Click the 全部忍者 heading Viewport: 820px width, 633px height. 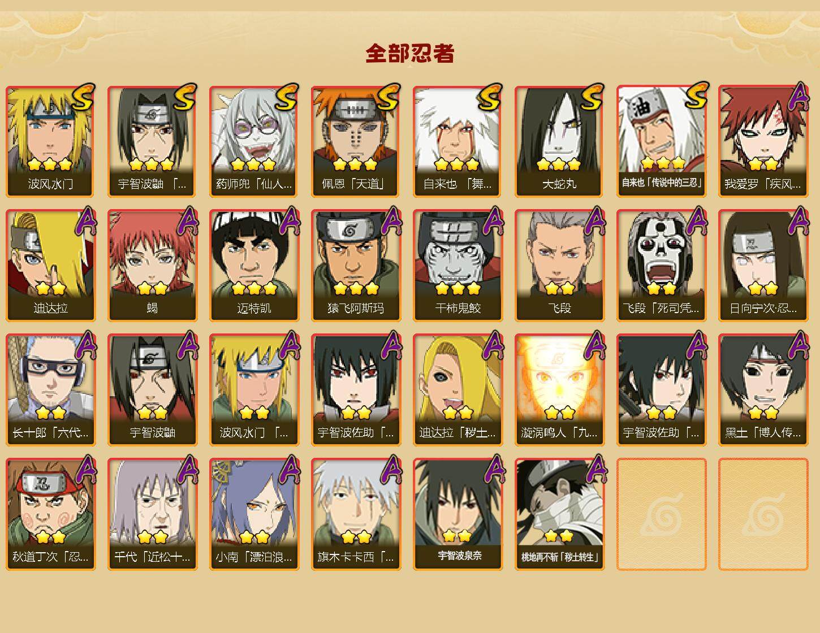(x=410, y=53)
